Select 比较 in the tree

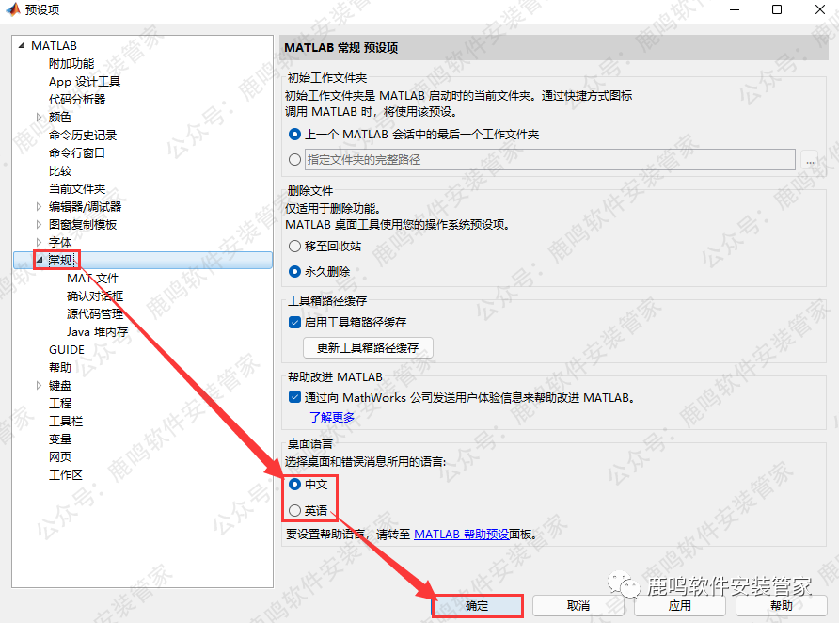click(x=60, y=170)
